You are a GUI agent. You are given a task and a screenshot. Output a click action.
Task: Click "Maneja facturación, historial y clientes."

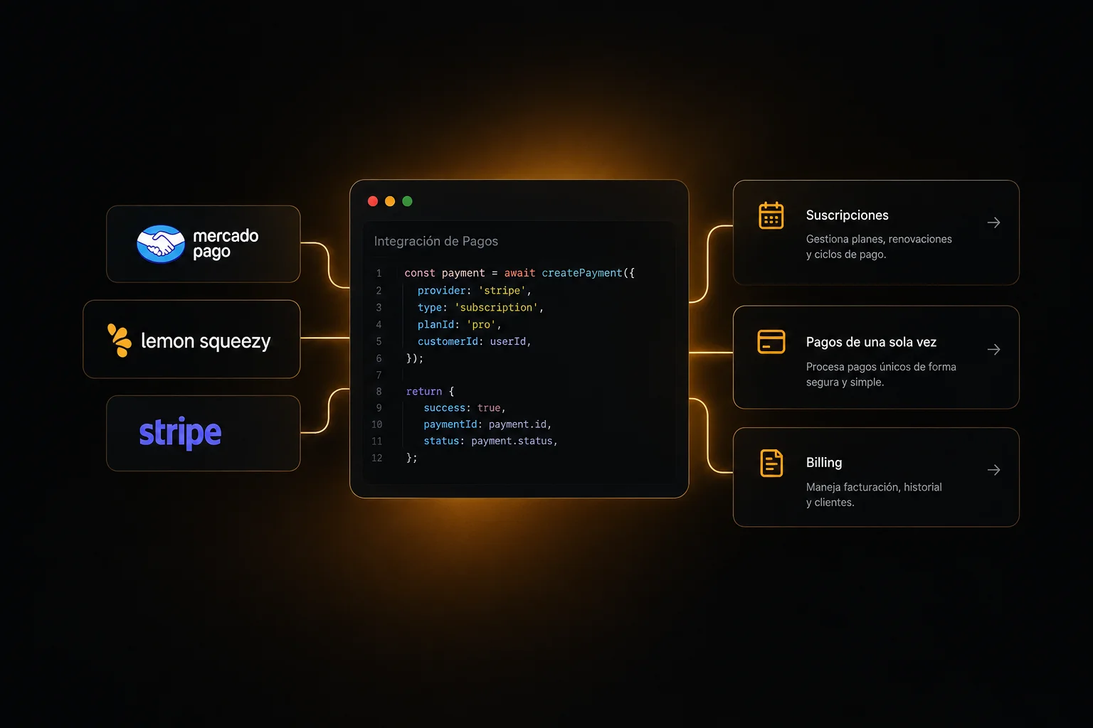point(874,495)
